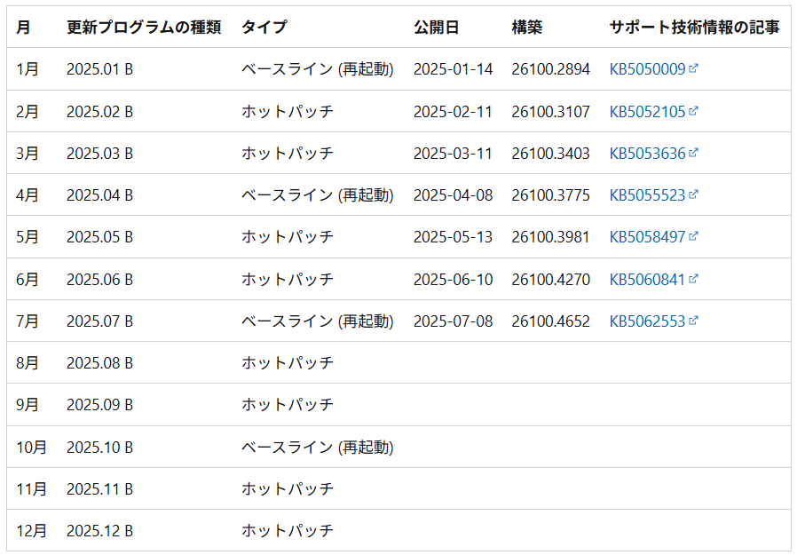Click external link icon beside KB5053636

click(693, 152)
